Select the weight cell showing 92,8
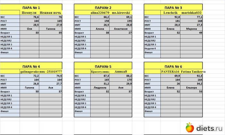The height and width of the screenshot is (135, 225). [x=171, y=17]
